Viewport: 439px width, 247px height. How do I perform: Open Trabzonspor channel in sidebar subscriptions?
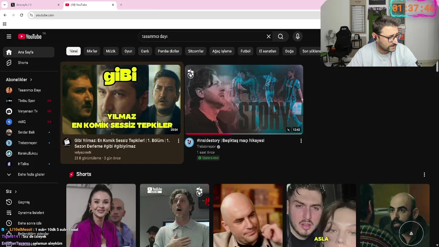(x=29, y=143)
